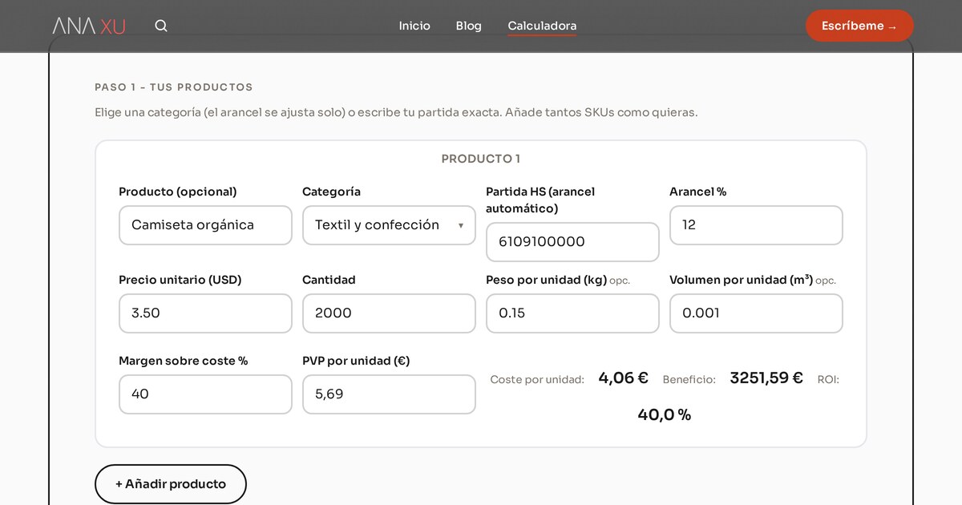Focus the Margen sobre coste % field
This screenshot has height=505, width=962.
pos(205,394)
